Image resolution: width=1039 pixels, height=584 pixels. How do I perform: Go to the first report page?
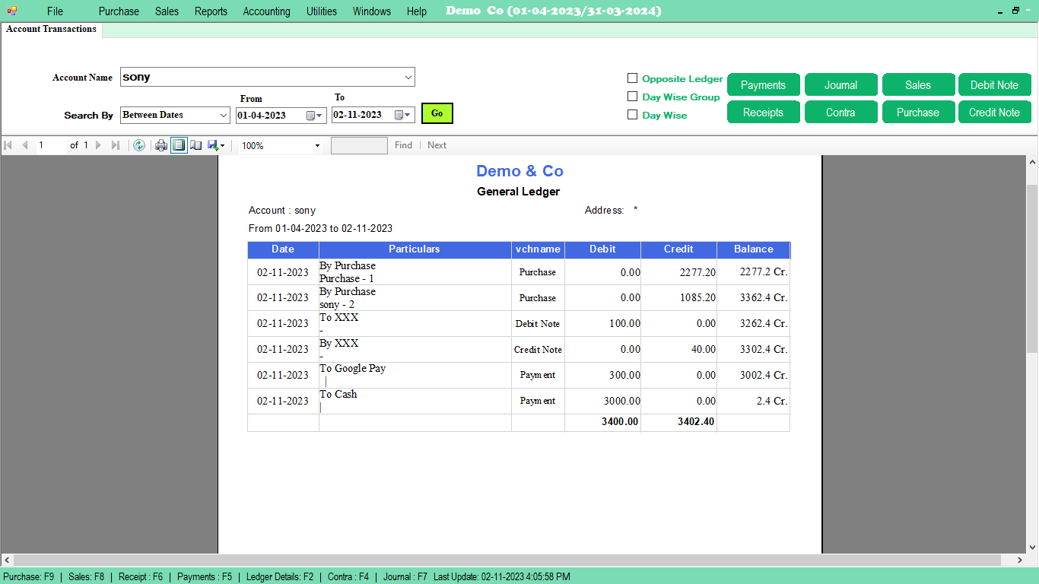click(x=8, y=145)
